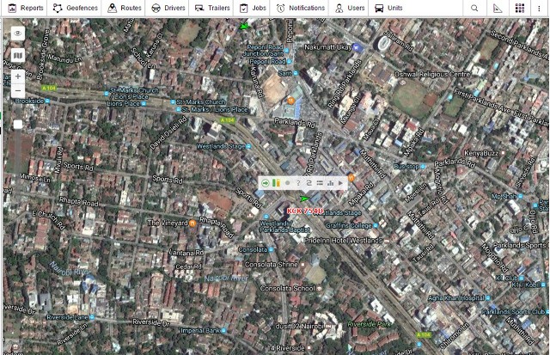Toggle the white square control on map
The width and height of the screenshot is (550, 355).
pos(18,124)
